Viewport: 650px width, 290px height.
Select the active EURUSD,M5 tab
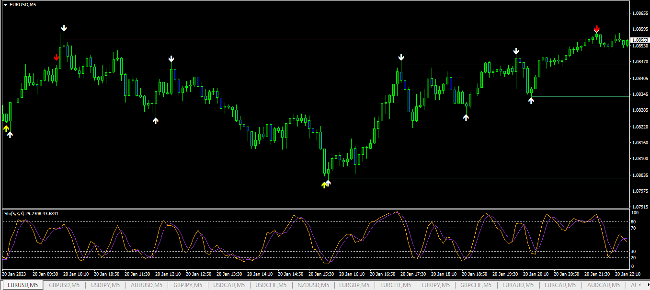tap(22, 285)
